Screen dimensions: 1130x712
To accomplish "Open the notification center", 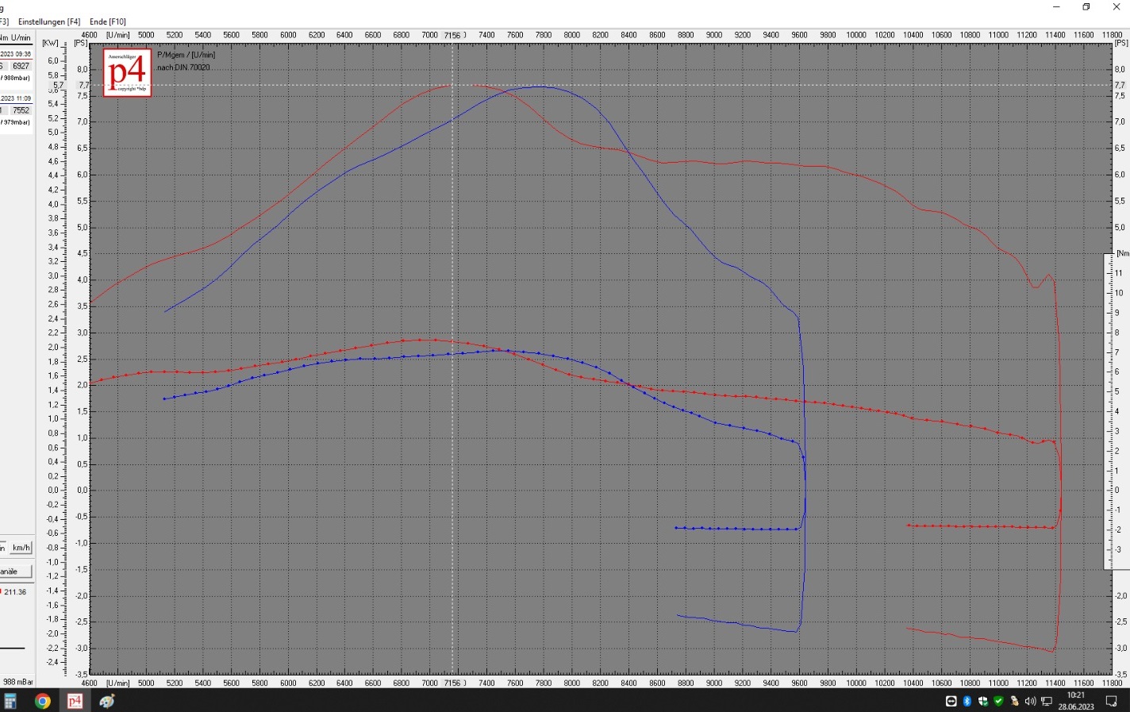I will tap(1111, 701).
